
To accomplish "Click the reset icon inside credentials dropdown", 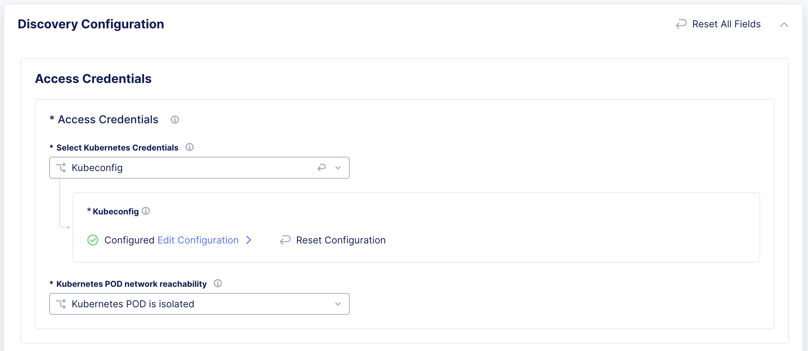I will [x=321, y=168].
